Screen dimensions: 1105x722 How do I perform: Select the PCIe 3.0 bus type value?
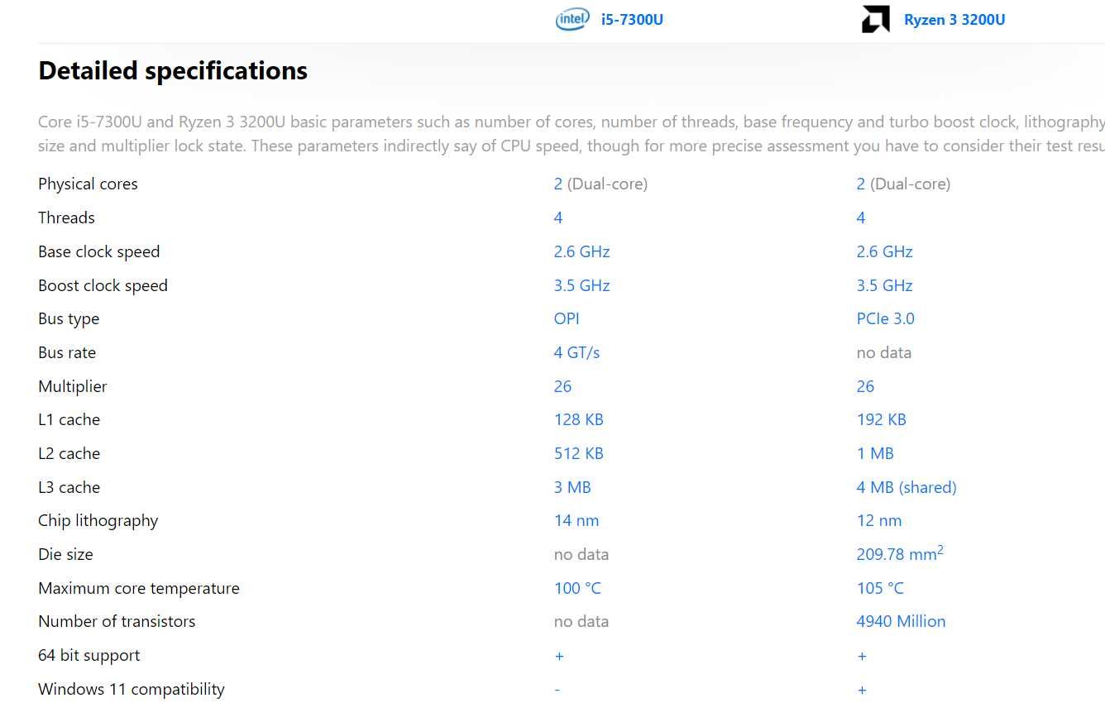(x=885, y=318)
